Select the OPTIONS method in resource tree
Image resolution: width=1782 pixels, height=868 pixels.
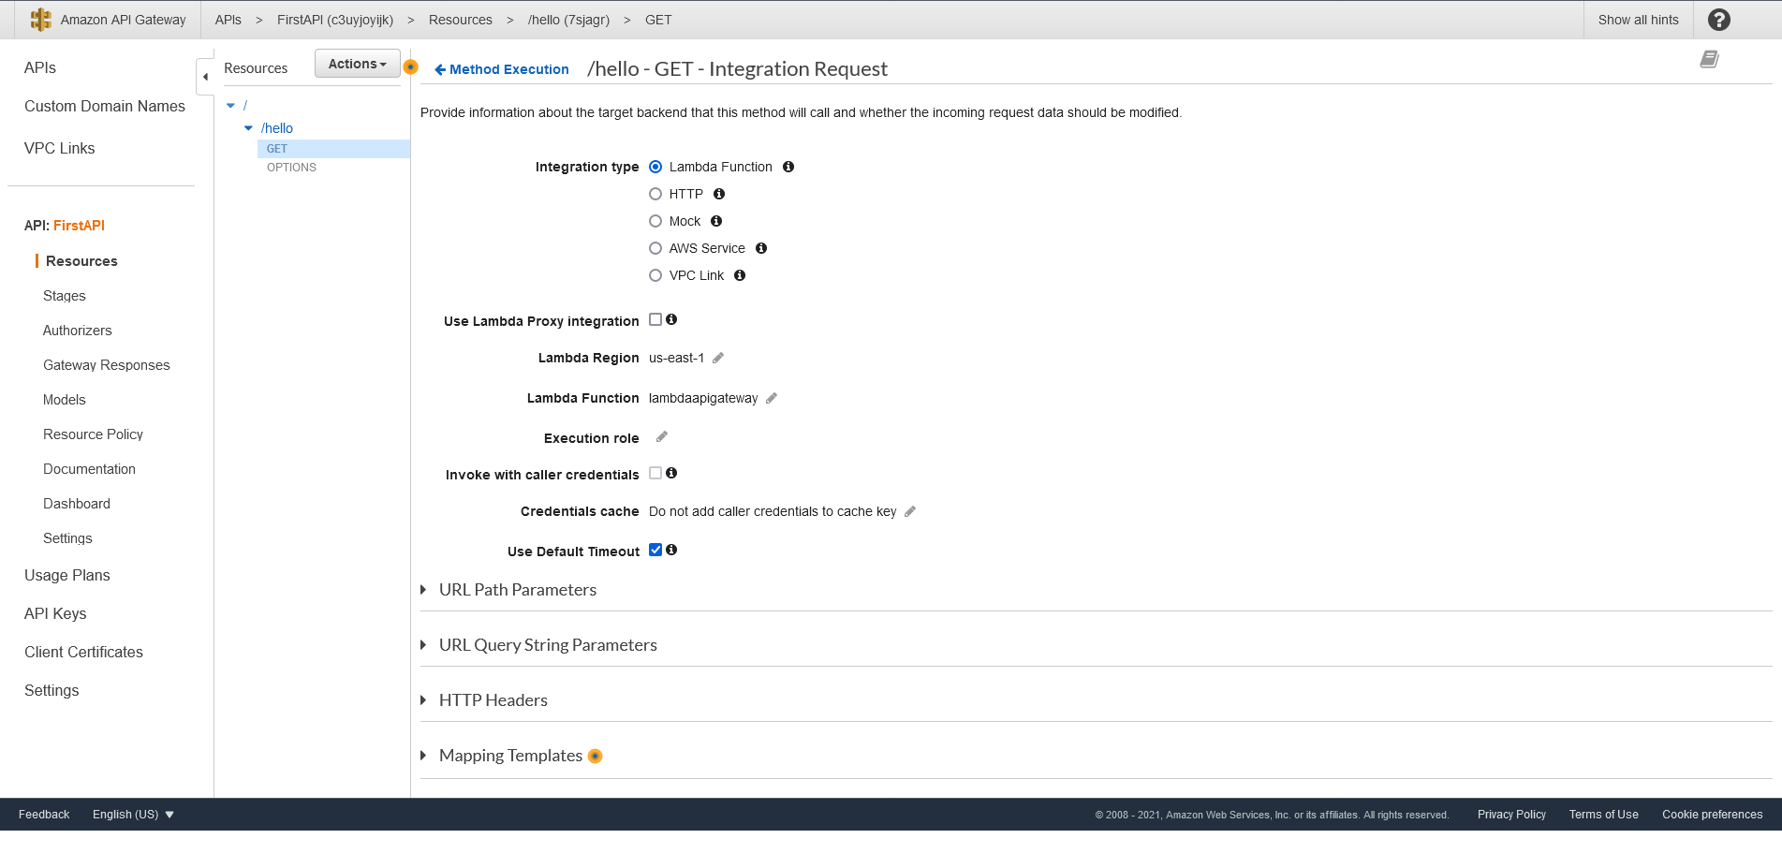pyautogui.click(x=291, y=168)
